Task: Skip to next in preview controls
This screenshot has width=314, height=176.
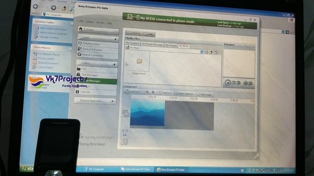Action: (x=251, y=84)
